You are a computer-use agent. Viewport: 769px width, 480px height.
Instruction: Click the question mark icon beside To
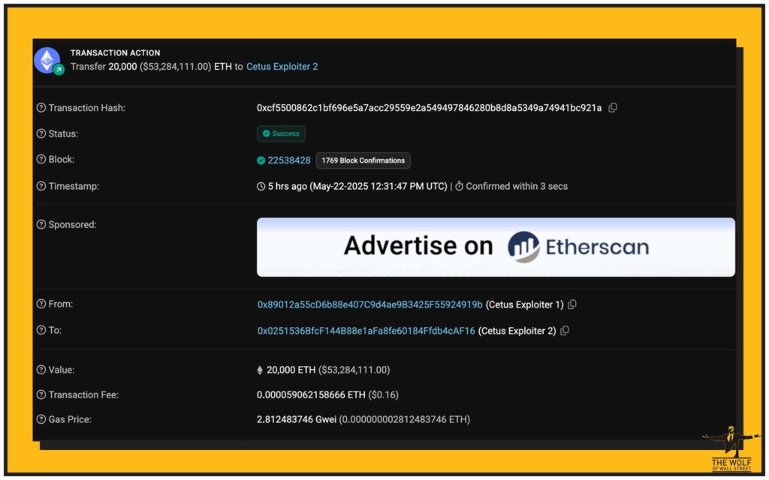click(x=41, y=330)
